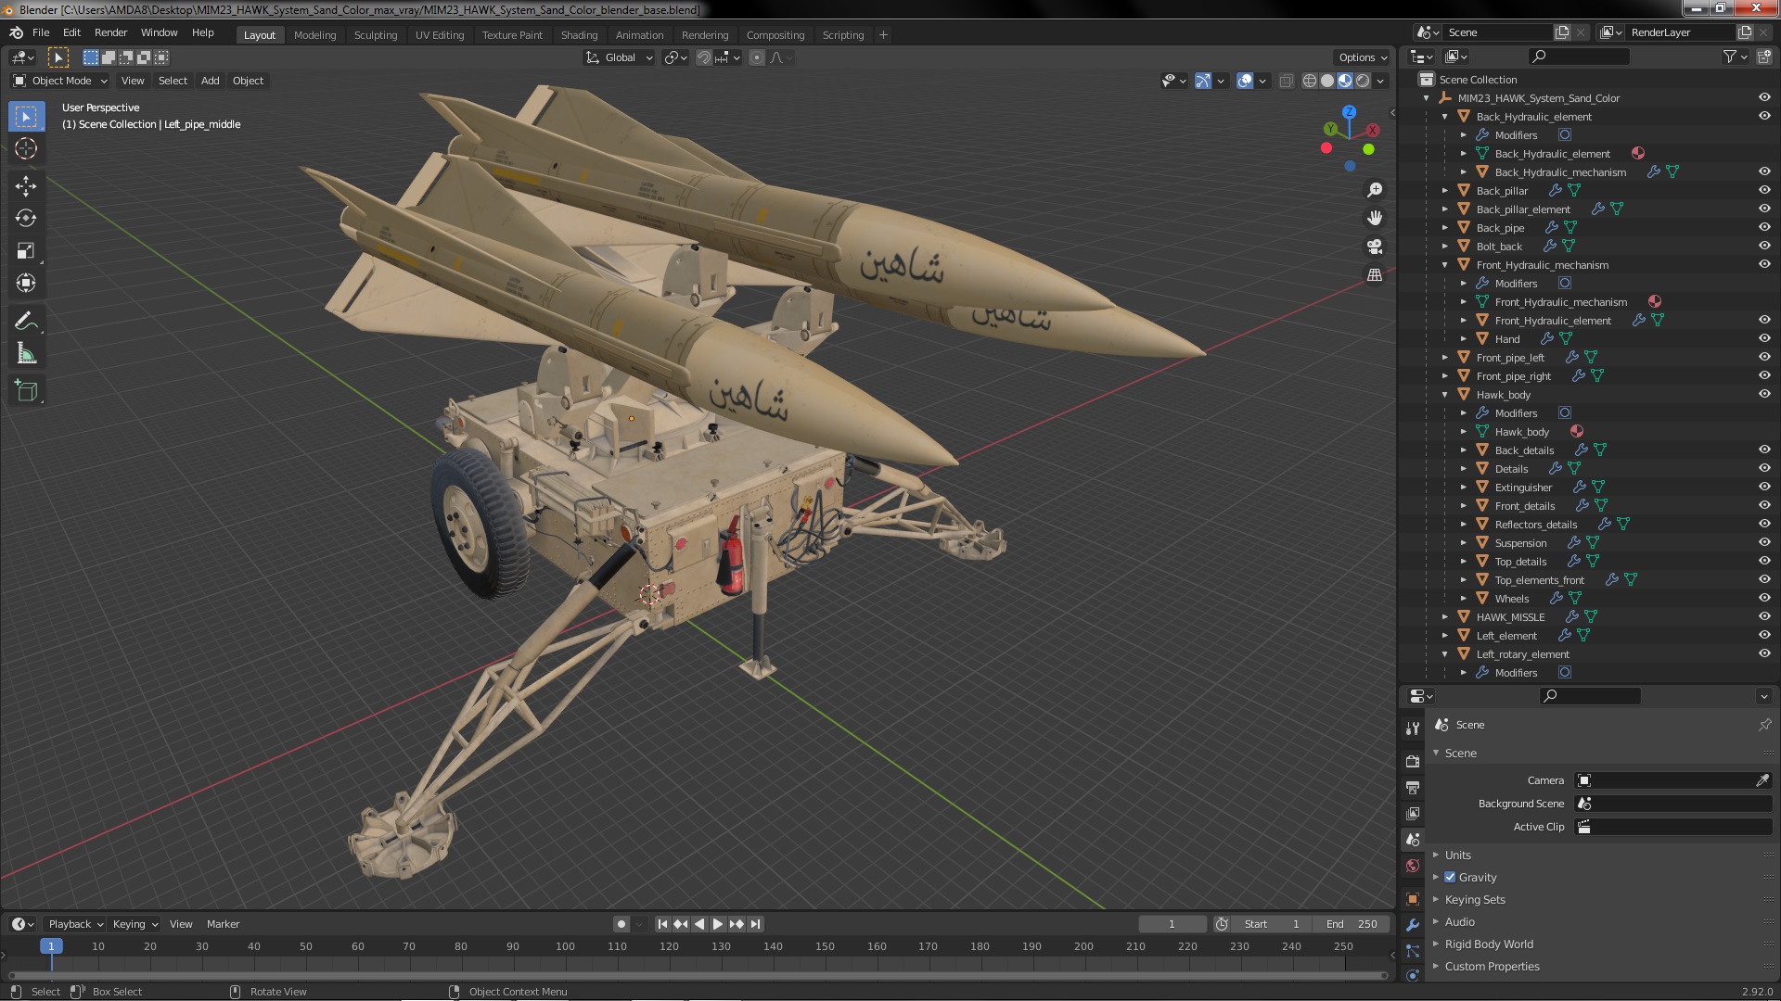Screen dimensions: 1781x1001
Task: Expand the Custom Properties panel
Action: click(x=1491, y=966)
